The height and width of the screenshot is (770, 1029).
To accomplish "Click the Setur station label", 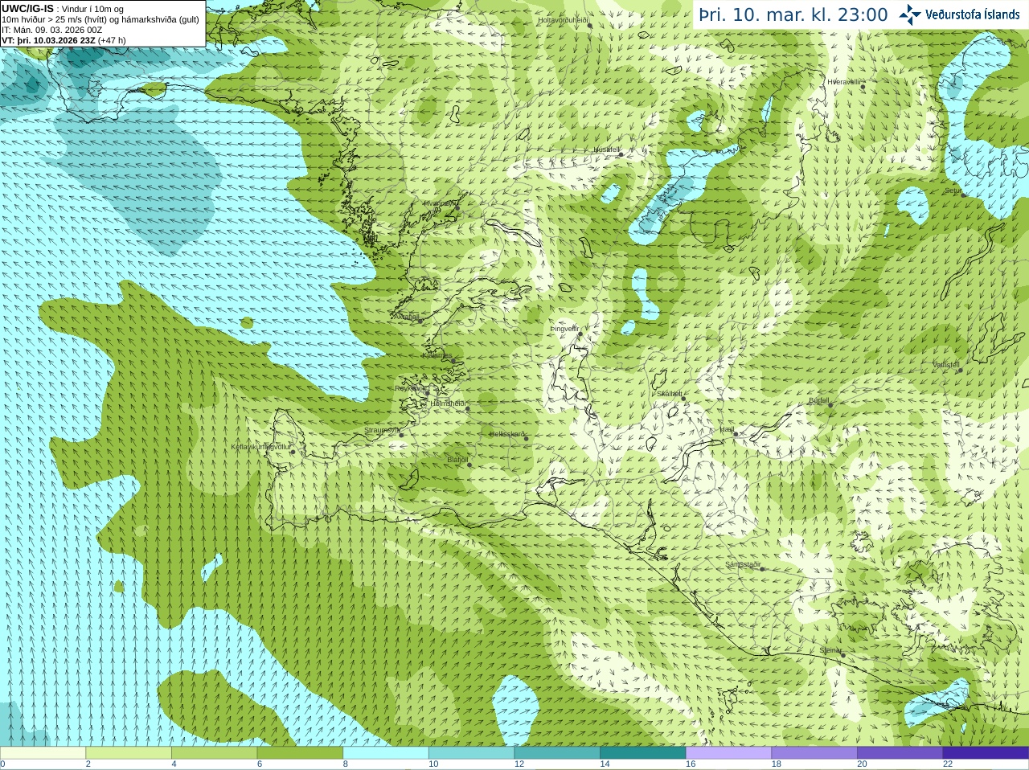I will pyautogui.click(x=953, y=190).
